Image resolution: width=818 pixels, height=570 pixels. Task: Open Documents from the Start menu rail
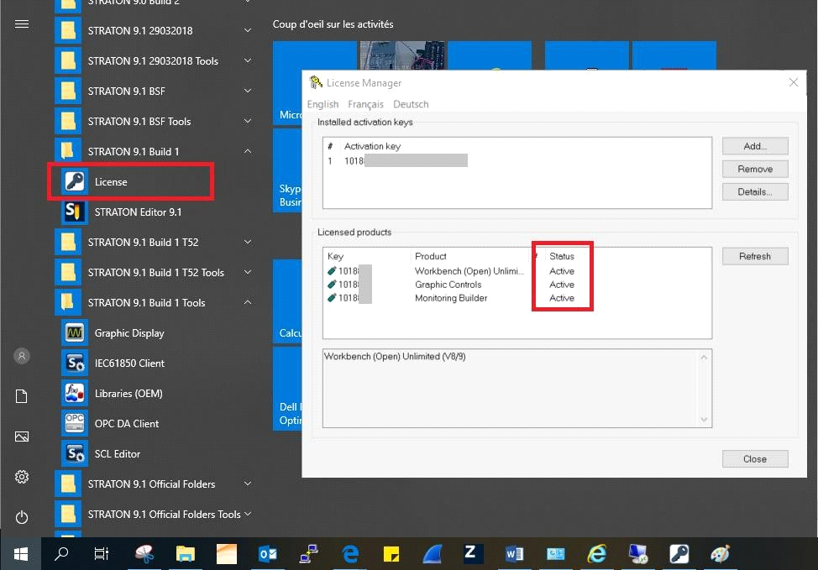(21, 396)
